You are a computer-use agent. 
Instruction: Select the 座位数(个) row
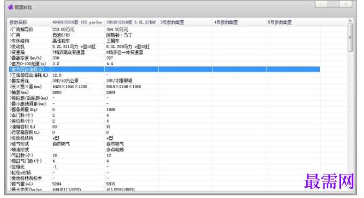164,121
